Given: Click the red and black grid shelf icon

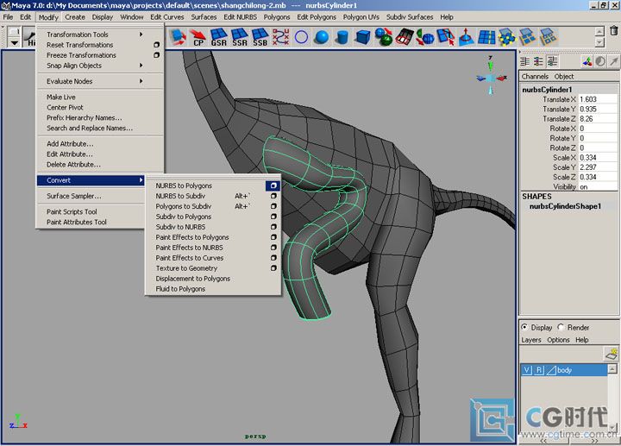Looking at the screenshot, I should pyautogui.click(x=405, y=38).
